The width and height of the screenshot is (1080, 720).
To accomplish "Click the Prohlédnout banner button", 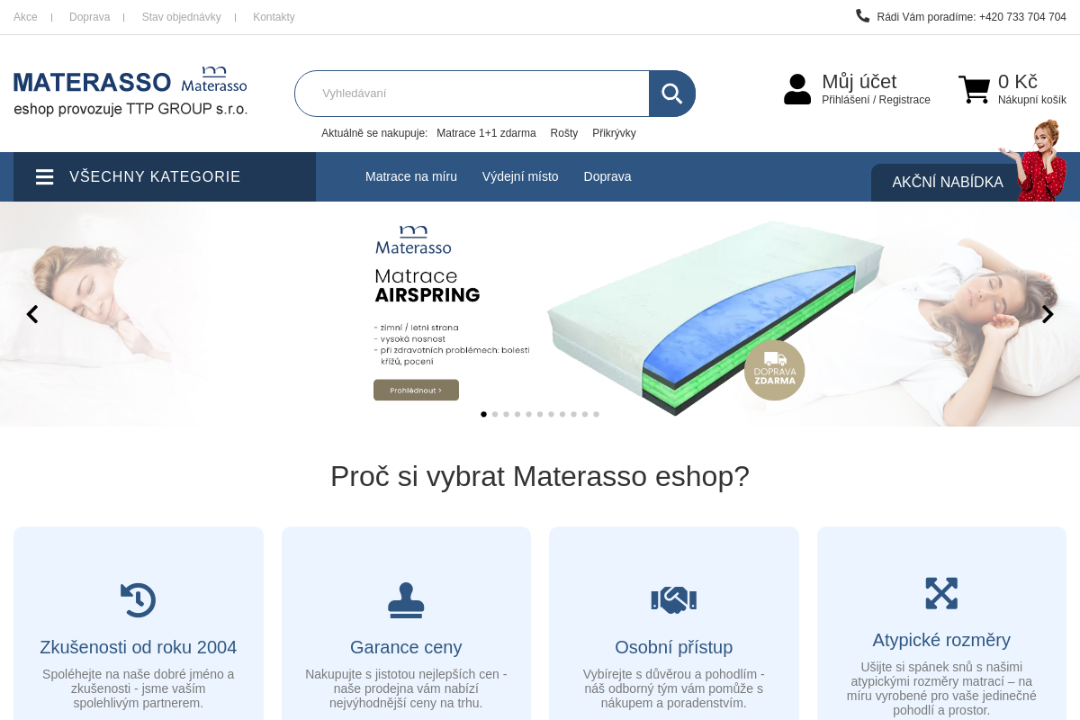I will 416,390.
